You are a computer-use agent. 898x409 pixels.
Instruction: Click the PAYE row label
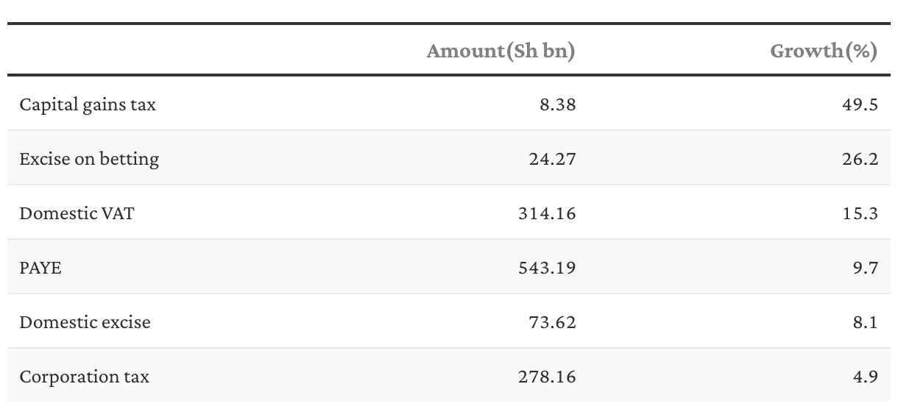point(40,268)
